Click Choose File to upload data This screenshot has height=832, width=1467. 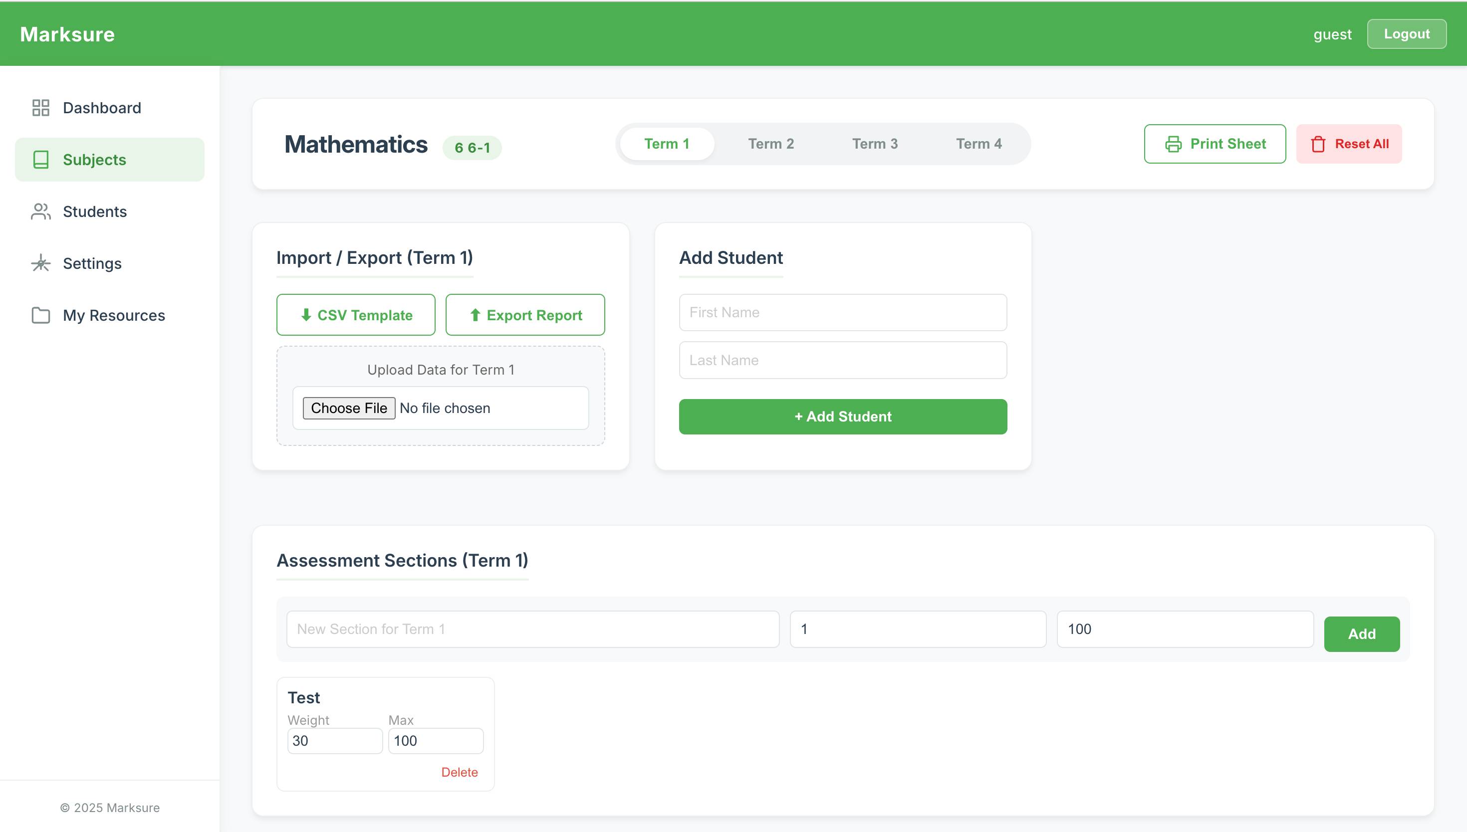349,408
